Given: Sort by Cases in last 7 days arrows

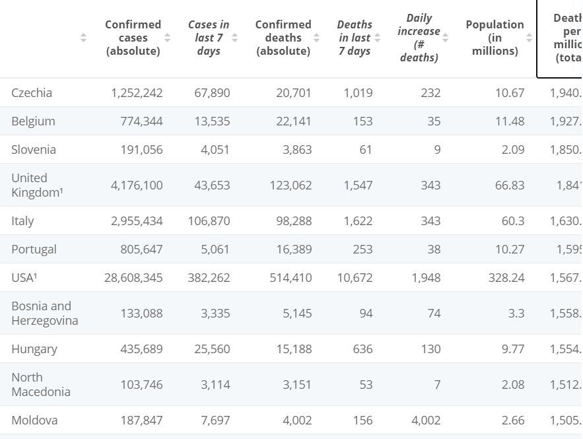Looking at the screenshot, I should (x=235, y=38).
